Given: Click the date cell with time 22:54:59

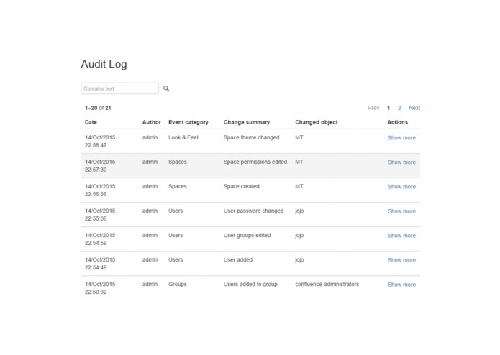Looking at the screenshot, I should [100, 239].
